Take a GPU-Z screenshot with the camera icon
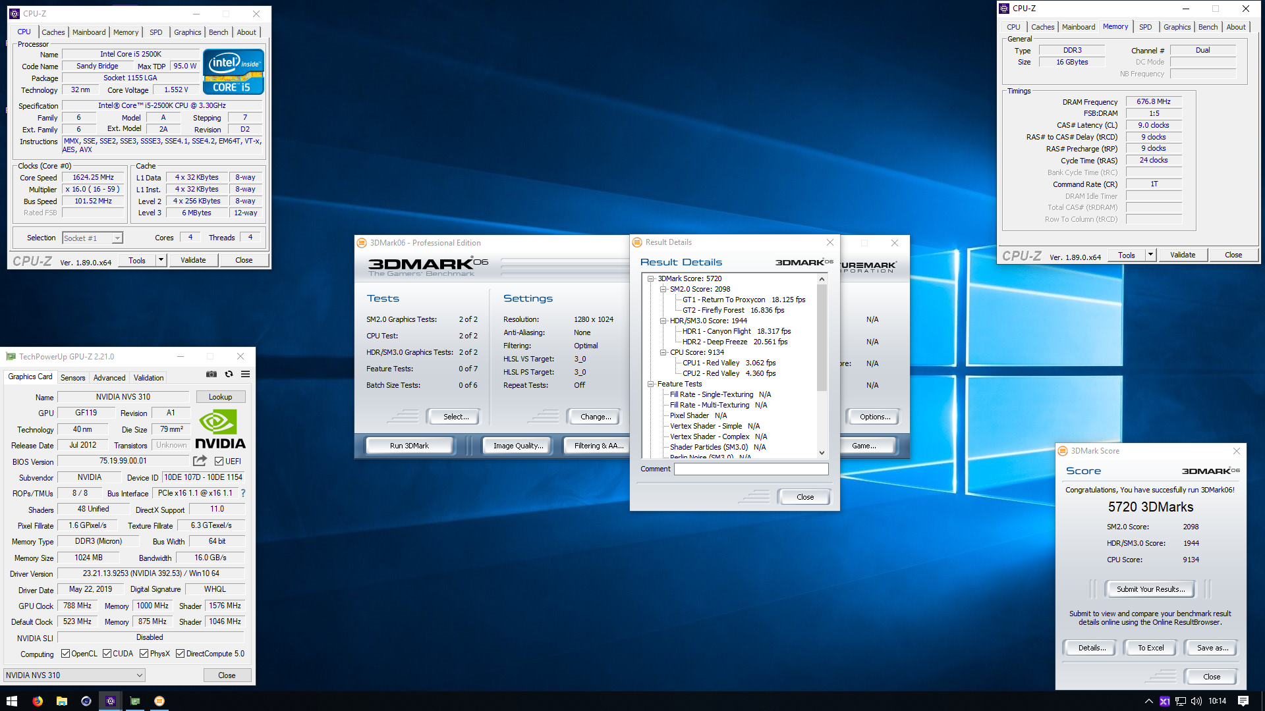This screenshot has height=711, width=1265. pyautogui.click(x=211, y=374)
